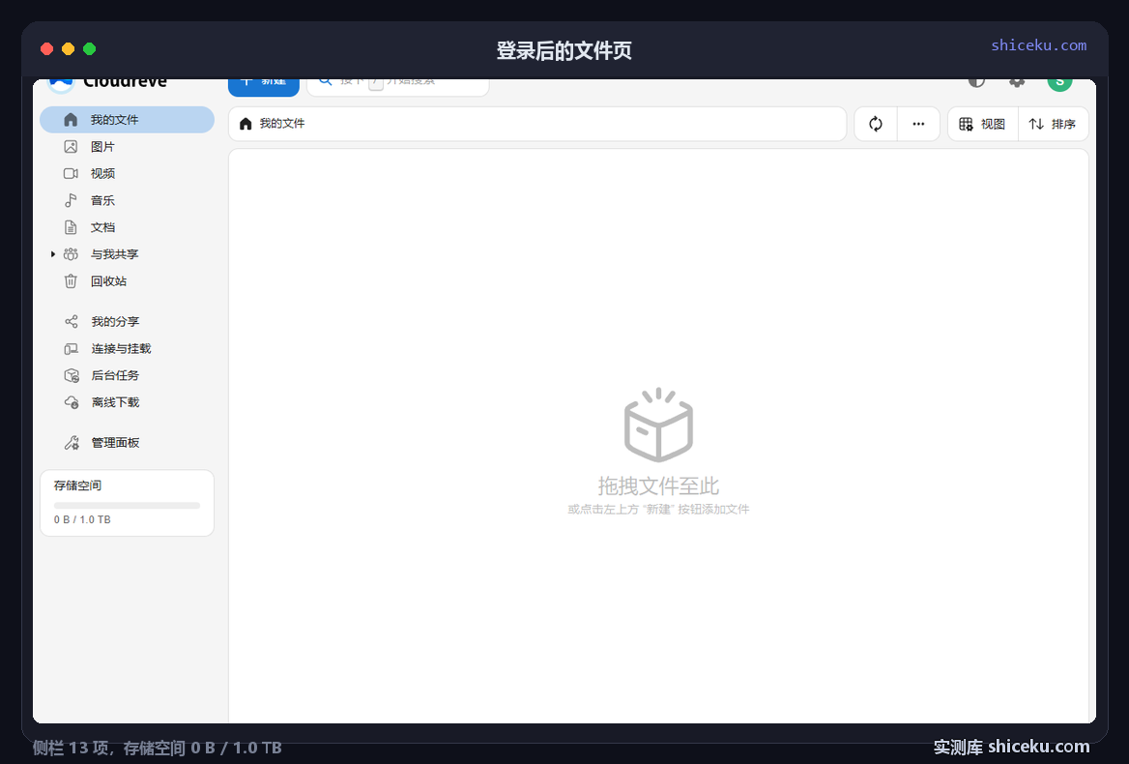
Task: Select the 图片 images category icon
Action: tap(71, 147)
